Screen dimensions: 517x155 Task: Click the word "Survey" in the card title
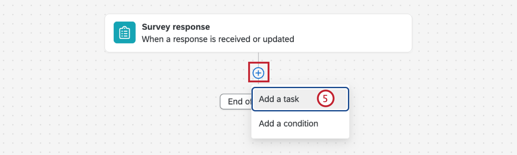click(x=156, y=27)
